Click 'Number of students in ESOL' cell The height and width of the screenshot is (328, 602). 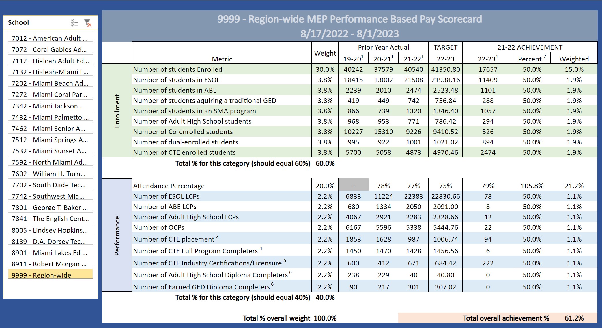point(222,80)
